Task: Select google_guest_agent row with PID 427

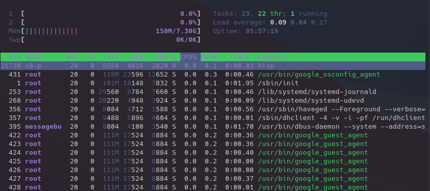Action: [x=213, y=179]
